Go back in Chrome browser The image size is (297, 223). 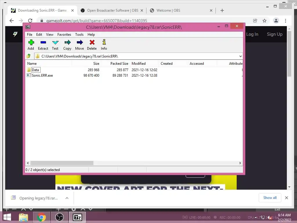12,21
